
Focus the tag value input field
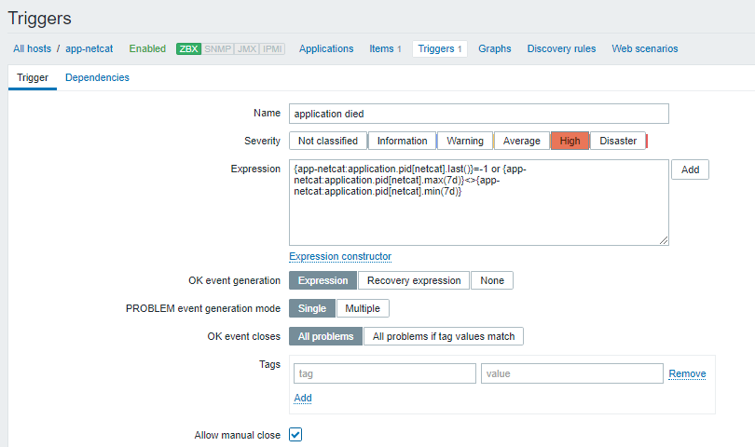click(x=571, y=373)
